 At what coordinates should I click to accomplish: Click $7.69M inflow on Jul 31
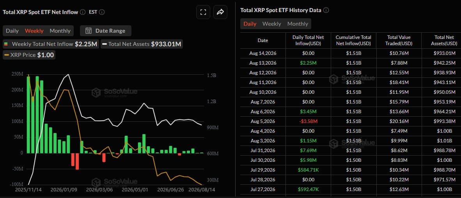[x=308, y=150]
